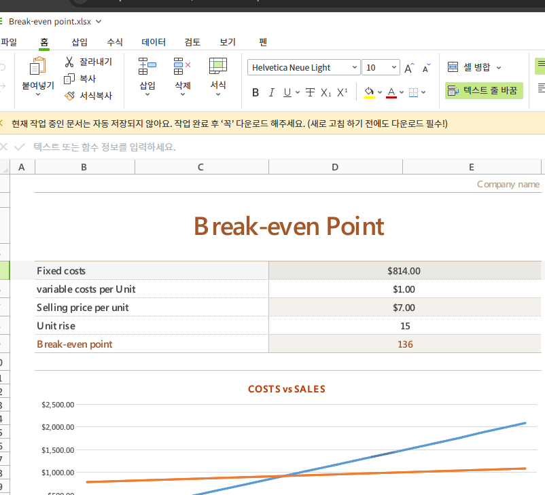Open the font size dropdown
545x495 pixels.
379,67
